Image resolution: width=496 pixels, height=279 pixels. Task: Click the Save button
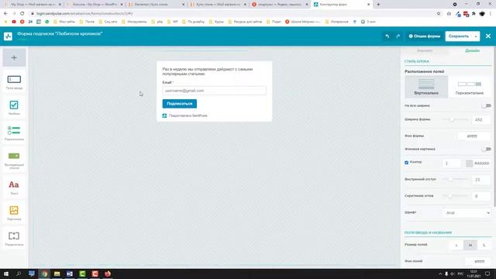point(459,36)
